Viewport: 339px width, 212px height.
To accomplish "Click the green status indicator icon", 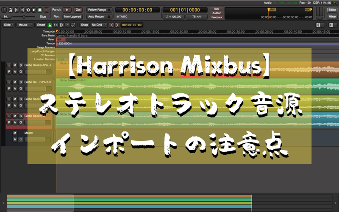I will click(335, 3).
